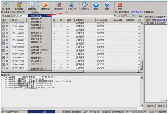Viewport: 168px width, 114px height.
Task: Switch to the 有奖活动 tab
Action: point(149,17)
